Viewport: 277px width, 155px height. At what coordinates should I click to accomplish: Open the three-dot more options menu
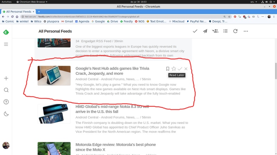pos(246,31)
